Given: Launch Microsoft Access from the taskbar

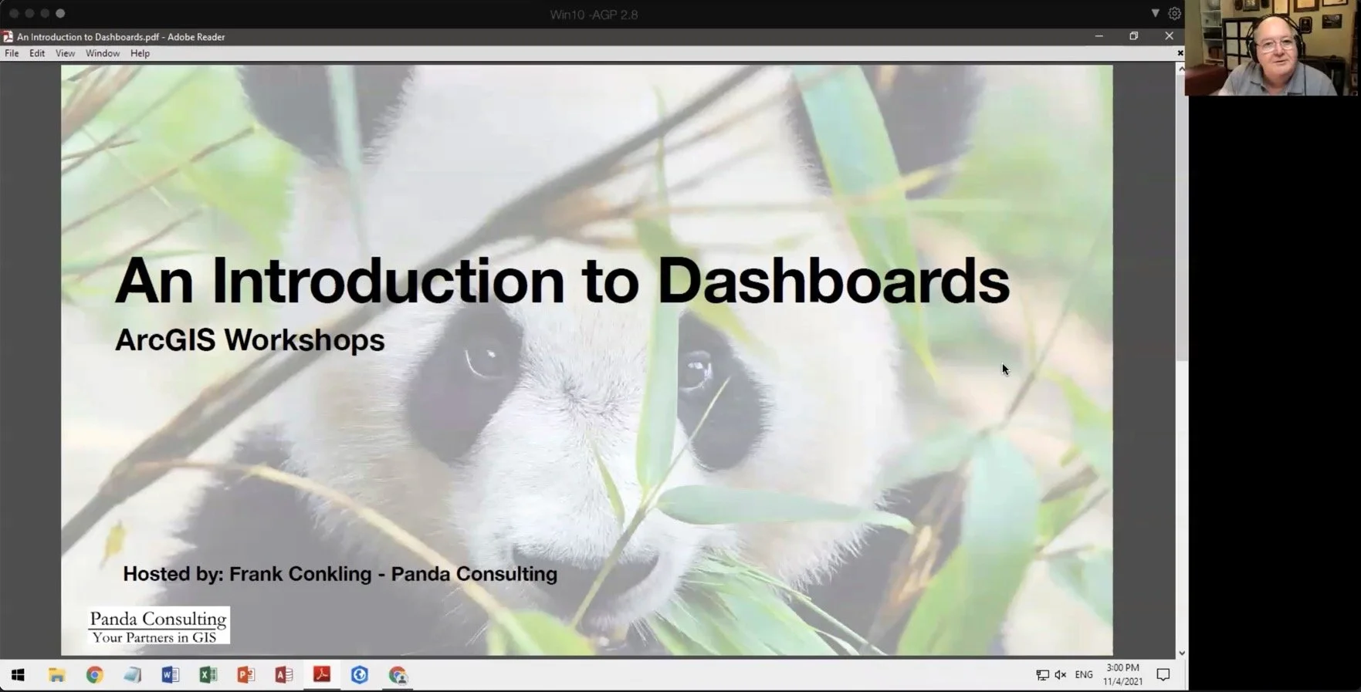Looking at the screenshot, I should coord(283,675).
